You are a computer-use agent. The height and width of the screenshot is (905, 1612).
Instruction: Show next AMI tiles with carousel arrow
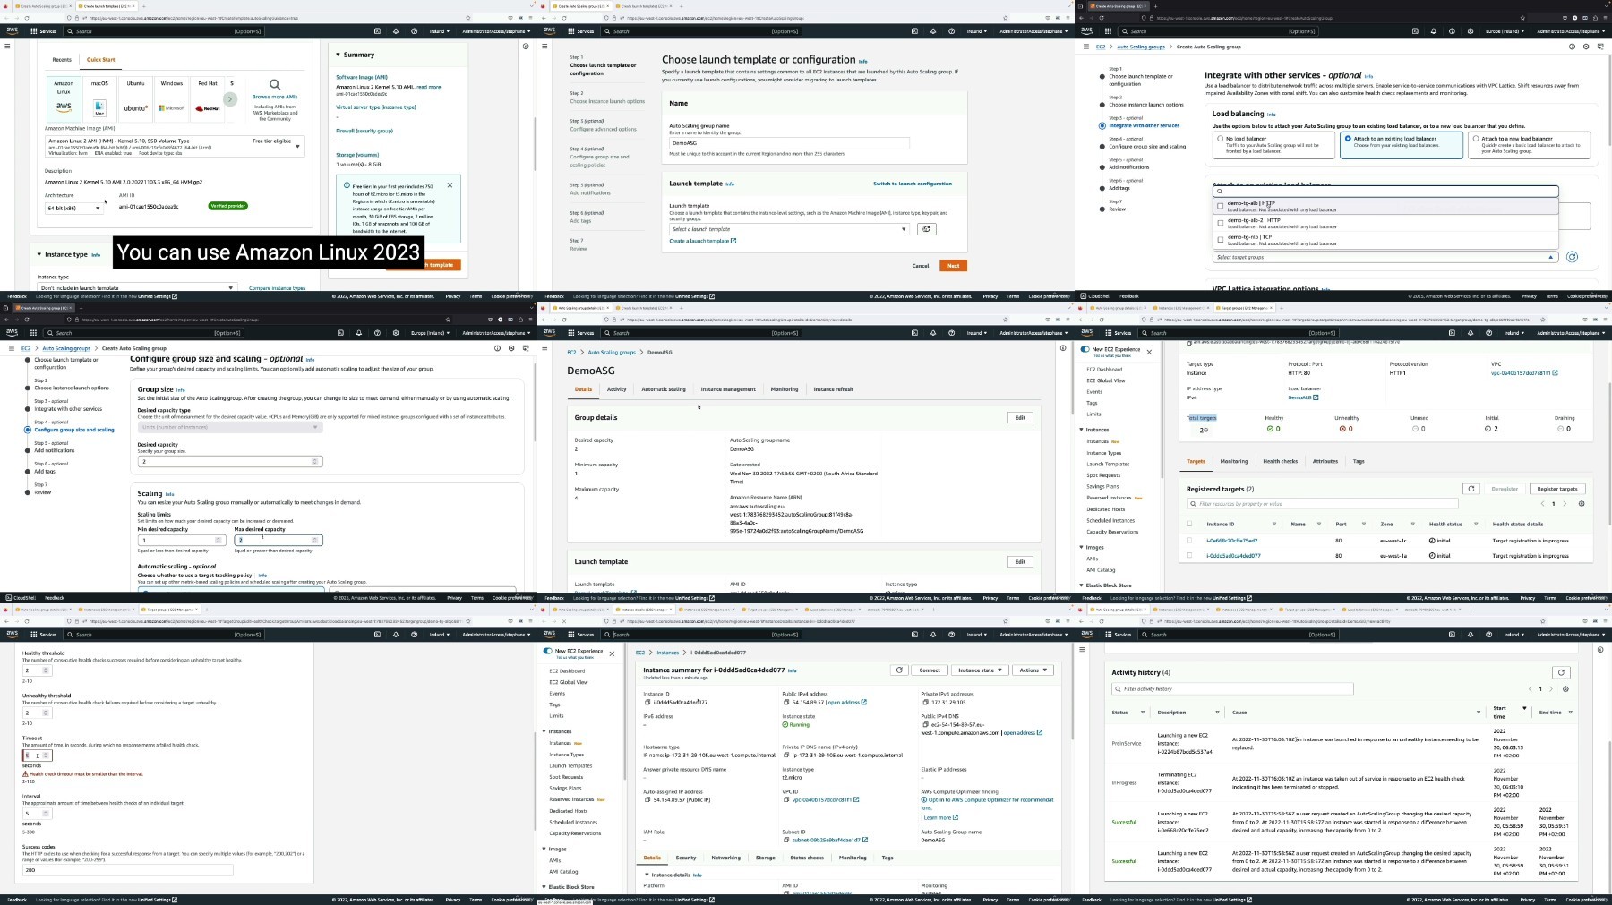point(230,98)
